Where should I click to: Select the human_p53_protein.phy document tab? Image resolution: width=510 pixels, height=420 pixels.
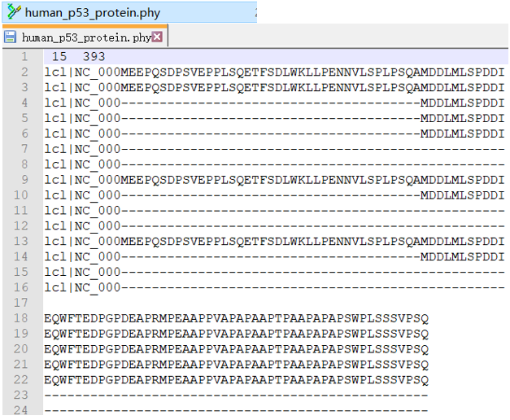pos(85,37)
